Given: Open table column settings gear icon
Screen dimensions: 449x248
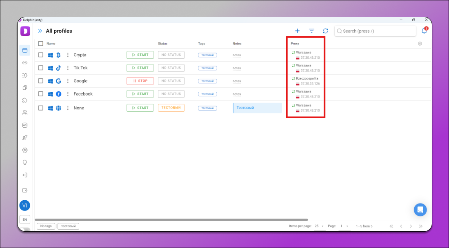Looking at the screenshot, I should click(x=420, y=44).
